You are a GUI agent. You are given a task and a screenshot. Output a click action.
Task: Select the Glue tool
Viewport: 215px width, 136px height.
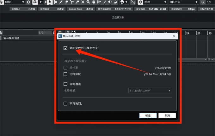pos(77,2)
